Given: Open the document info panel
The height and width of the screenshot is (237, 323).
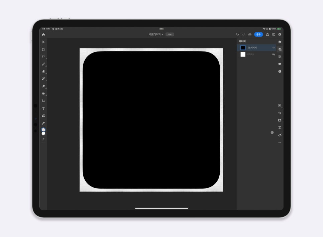Looking at the screenshot, I should [x=280, y=72].
